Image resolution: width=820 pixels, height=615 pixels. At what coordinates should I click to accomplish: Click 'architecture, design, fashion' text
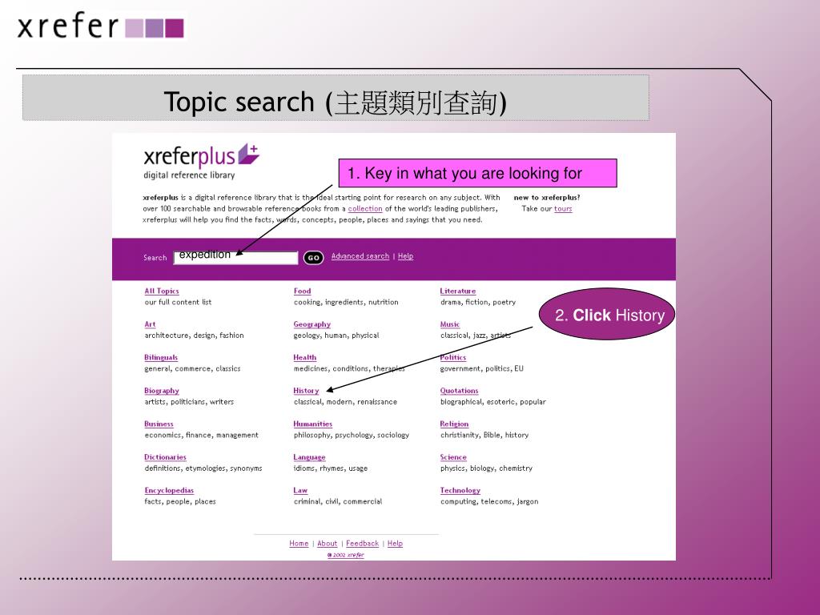click(x=194, y=336)
